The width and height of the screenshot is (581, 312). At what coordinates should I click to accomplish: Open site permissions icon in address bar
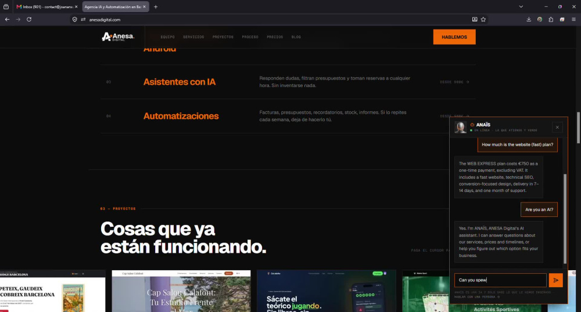83,20
